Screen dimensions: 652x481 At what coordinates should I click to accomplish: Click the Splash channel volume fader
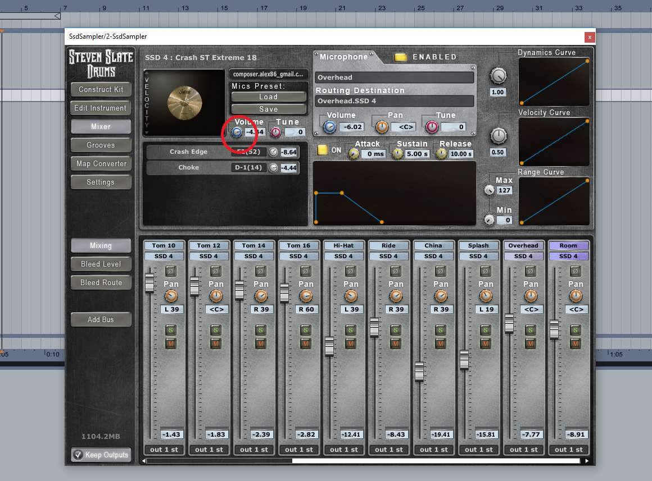(464, 360)
